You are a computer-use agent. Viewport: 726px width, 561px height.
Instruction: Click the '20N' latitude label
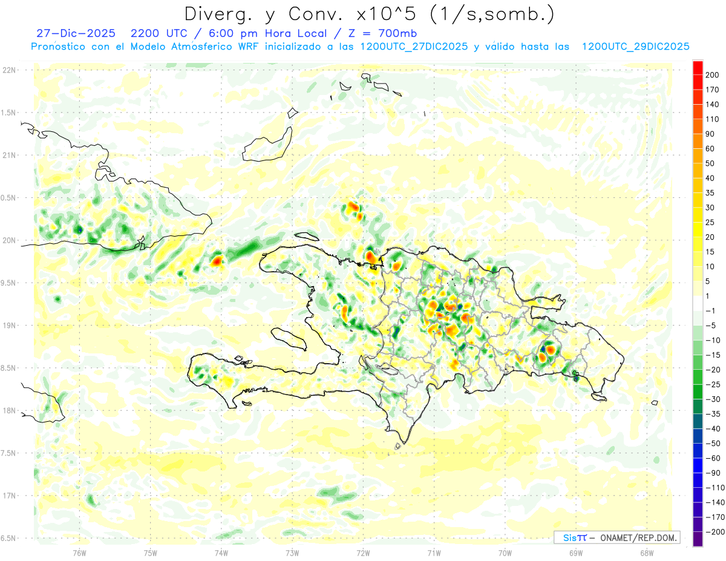8,240
